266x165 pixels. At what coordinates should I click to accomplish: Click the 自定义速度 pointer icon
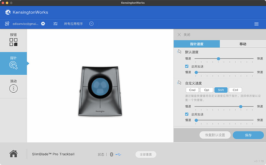(179, 83)
